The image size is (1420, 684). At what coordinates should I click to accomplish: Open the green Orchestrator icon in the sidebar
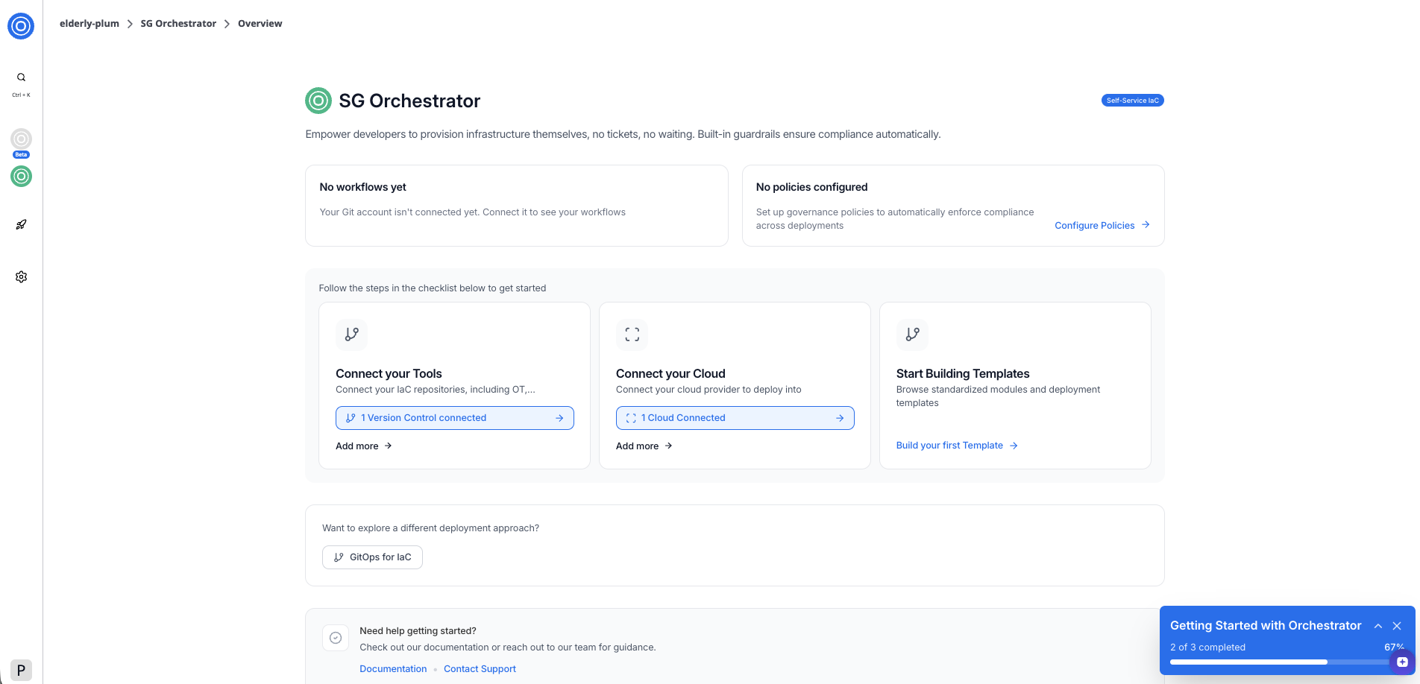point(21,177)
